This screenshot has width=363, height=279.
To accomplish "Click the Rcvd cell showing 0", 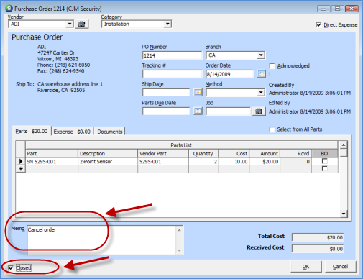I will pyautogui.click(x=295, y=162).
